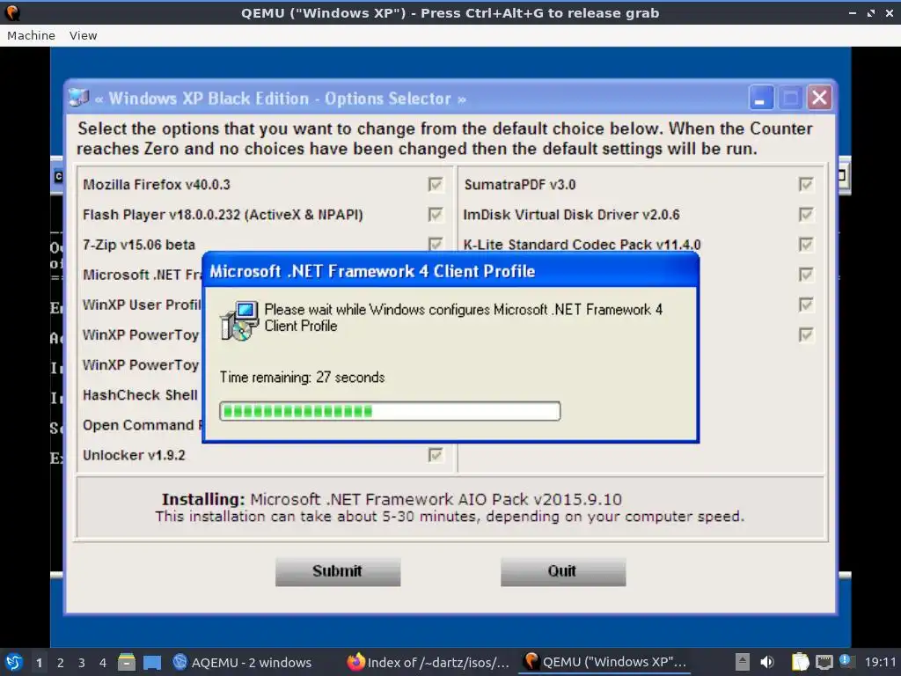Screen dimensions: 901x676
Task: Maximize the QEMU host window
Action: point(871,12)
